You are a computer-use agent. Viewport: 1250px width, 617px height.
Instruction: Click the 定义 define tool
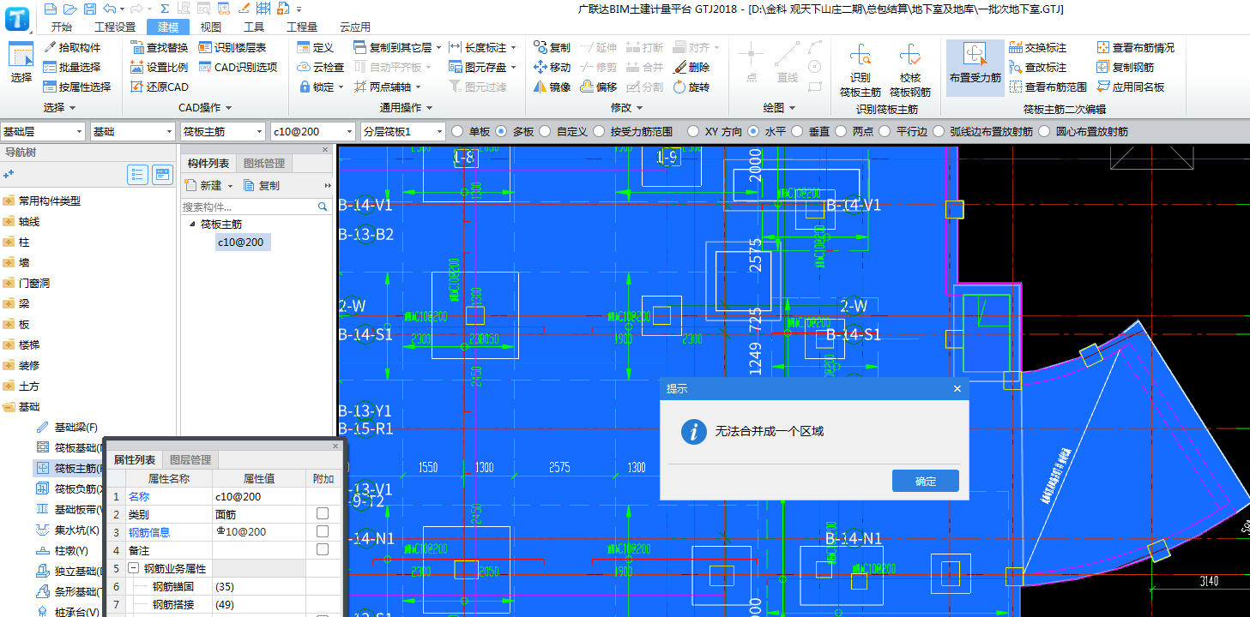click(316, 47)
